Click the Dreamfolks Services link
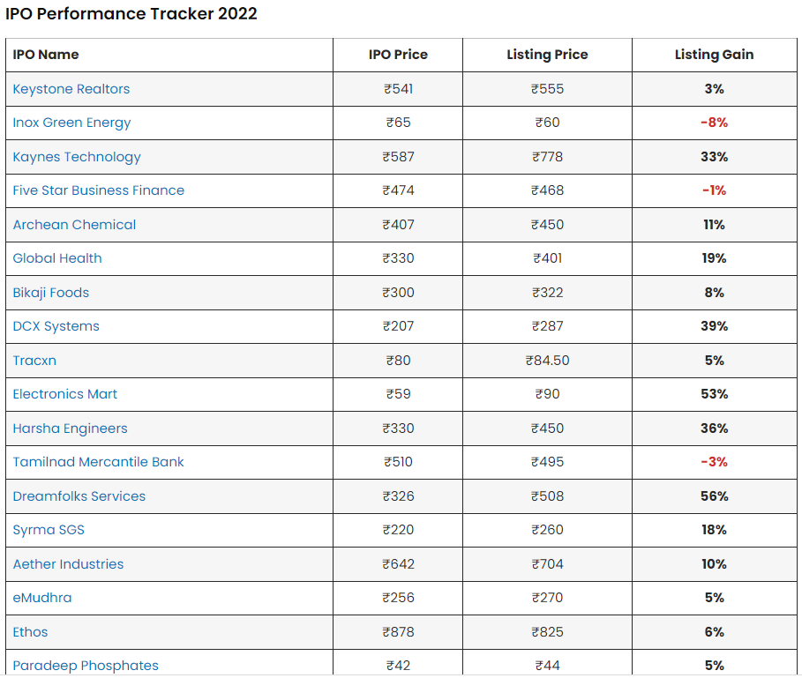The height and width of the screenshot is (678, 802). click(x=79, y=496)
